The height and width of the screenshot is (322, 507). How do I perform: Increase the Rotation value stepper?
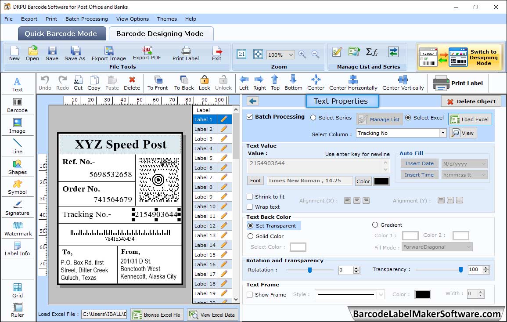tap(356, 268)
